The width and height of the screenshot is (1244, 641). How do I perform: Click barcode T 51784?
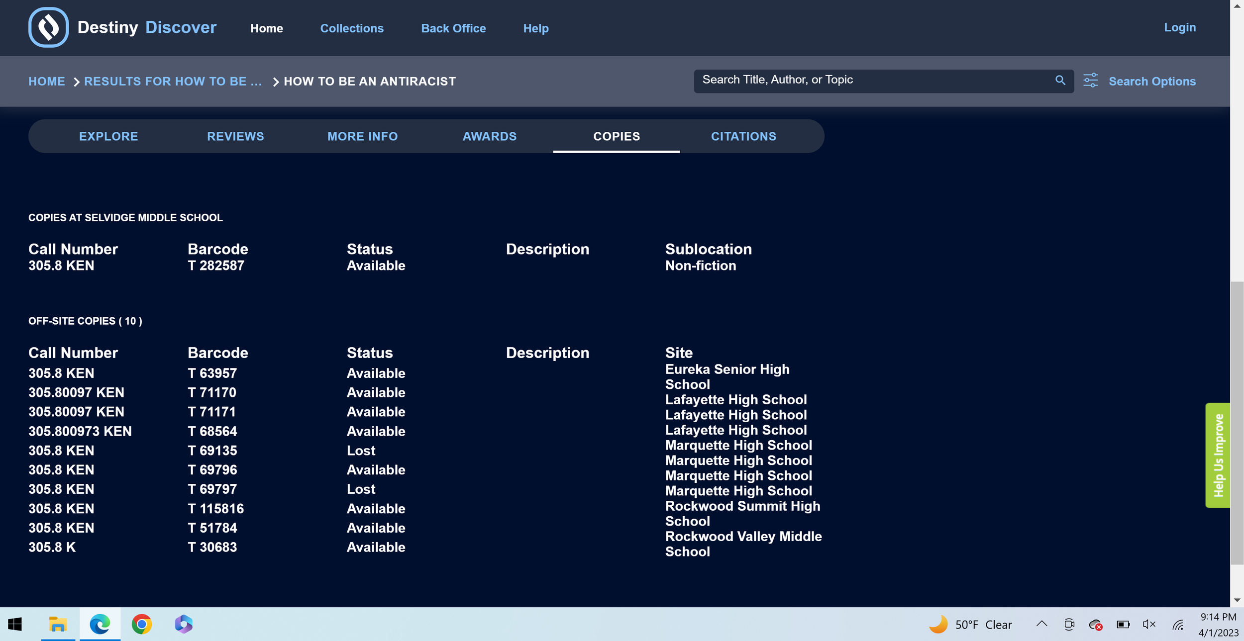[212, 528]
